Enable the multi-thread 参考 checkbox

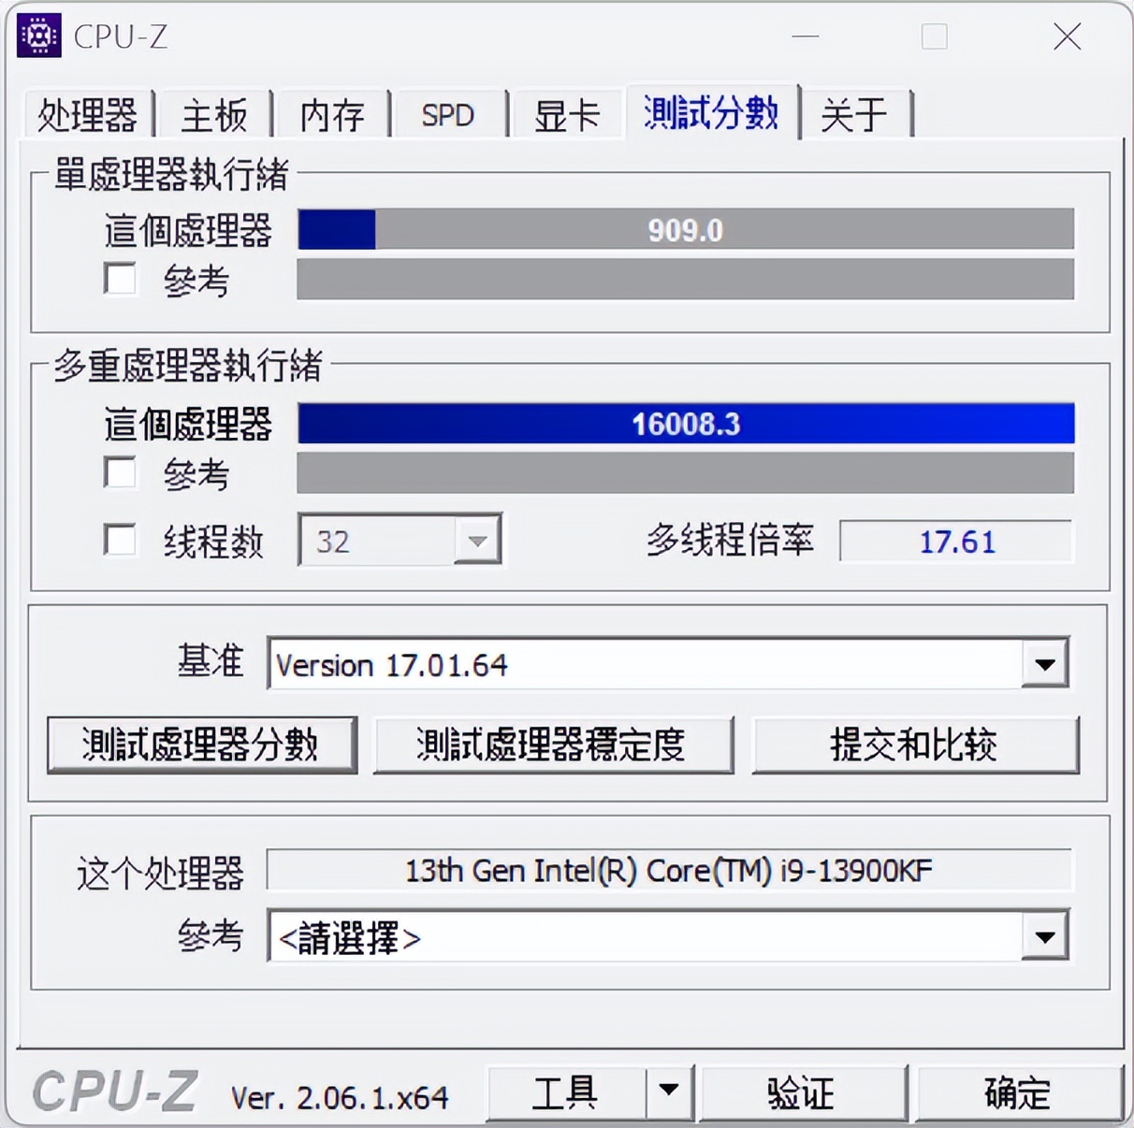click(120, 474)
